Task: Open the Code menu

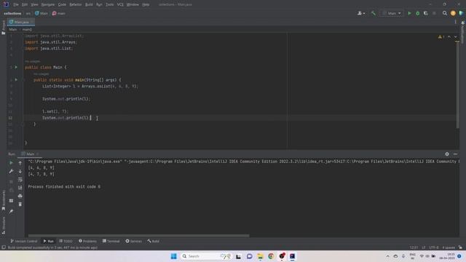Action: pos(62,4)
